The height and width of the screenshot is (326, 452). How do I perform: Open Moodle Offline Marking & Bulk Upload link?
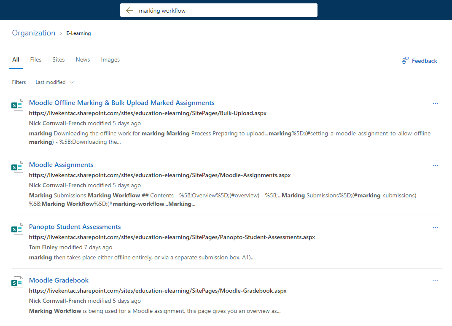click(x=121, y=103)
